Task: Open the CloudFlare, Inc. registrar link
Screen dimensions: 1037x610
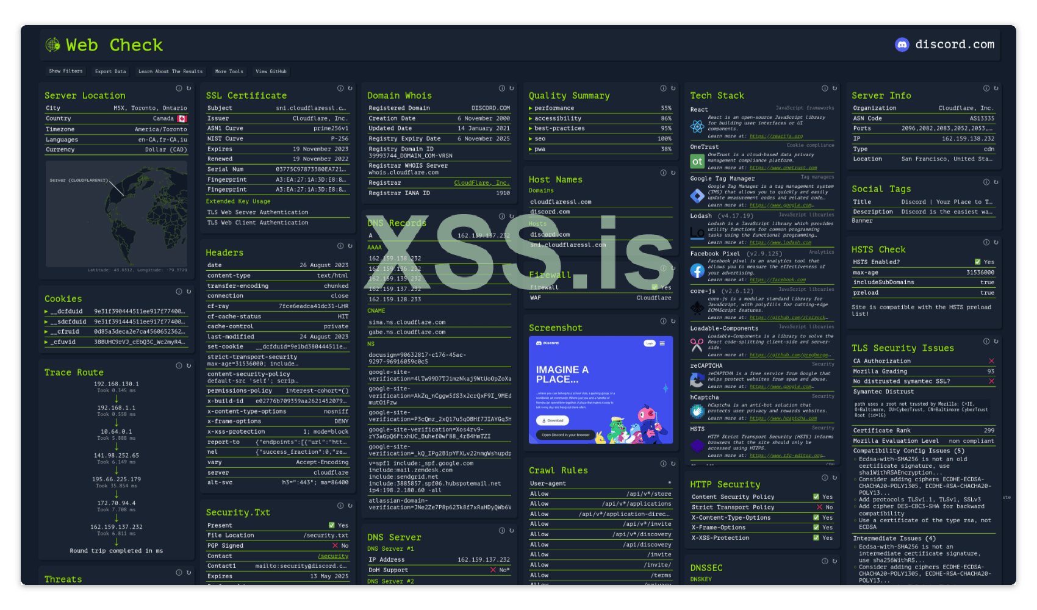Action: point(482,183)
